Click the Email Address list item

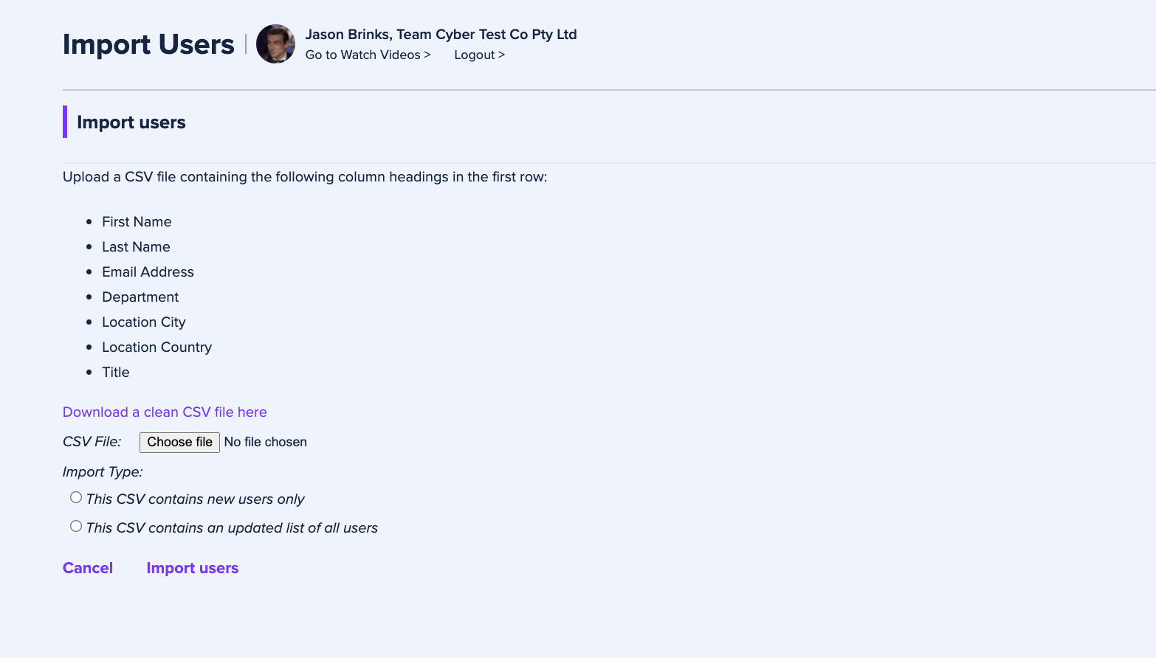(148, 271)
